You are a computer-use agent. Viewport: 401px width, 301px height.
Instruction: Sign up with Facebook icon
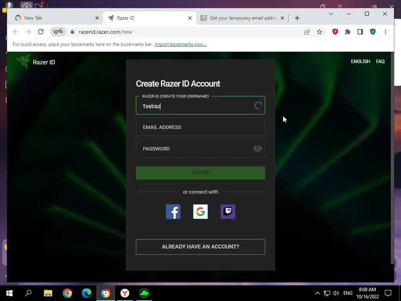click(173, 212)
